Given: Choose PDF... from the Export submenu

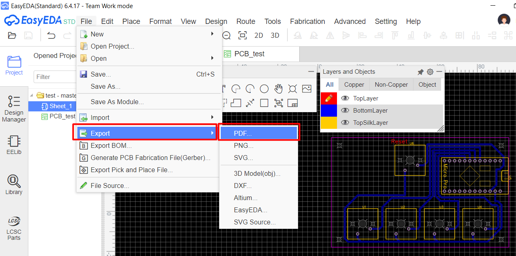Looking at the screenshot, I should coord(258,133).
